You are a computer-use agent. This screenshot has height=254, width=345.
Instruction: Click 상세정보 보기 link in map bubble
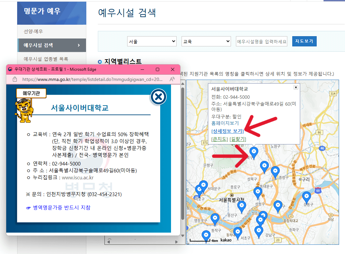point(227,131)
